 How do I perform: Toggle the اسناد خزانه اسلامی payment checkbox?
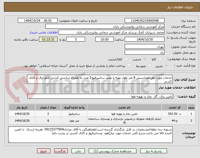[129, 65]
